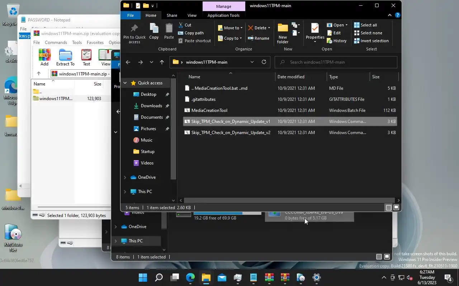Open Microsoft Edge from taskbar

tap(190, 277)
